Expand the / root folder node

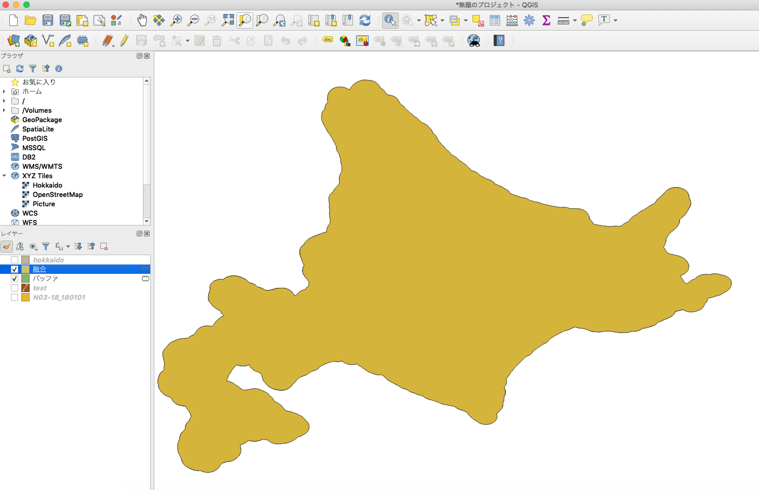pos(4,101)
